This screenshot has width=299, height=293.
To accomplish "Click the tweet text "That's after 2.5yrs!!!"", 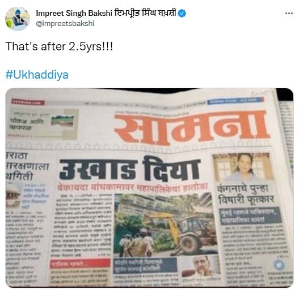I will 59,46.
